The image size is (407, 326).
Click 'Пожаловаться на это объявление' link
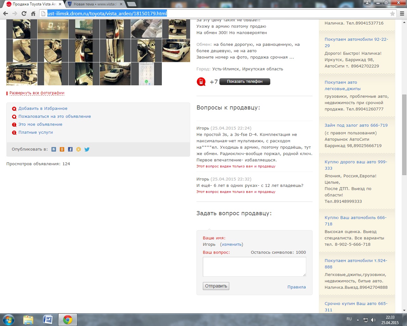pyautogui.click(x=54, y=117)
